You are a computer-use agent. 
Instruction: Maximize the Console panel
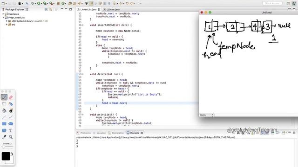click(294, 133)
